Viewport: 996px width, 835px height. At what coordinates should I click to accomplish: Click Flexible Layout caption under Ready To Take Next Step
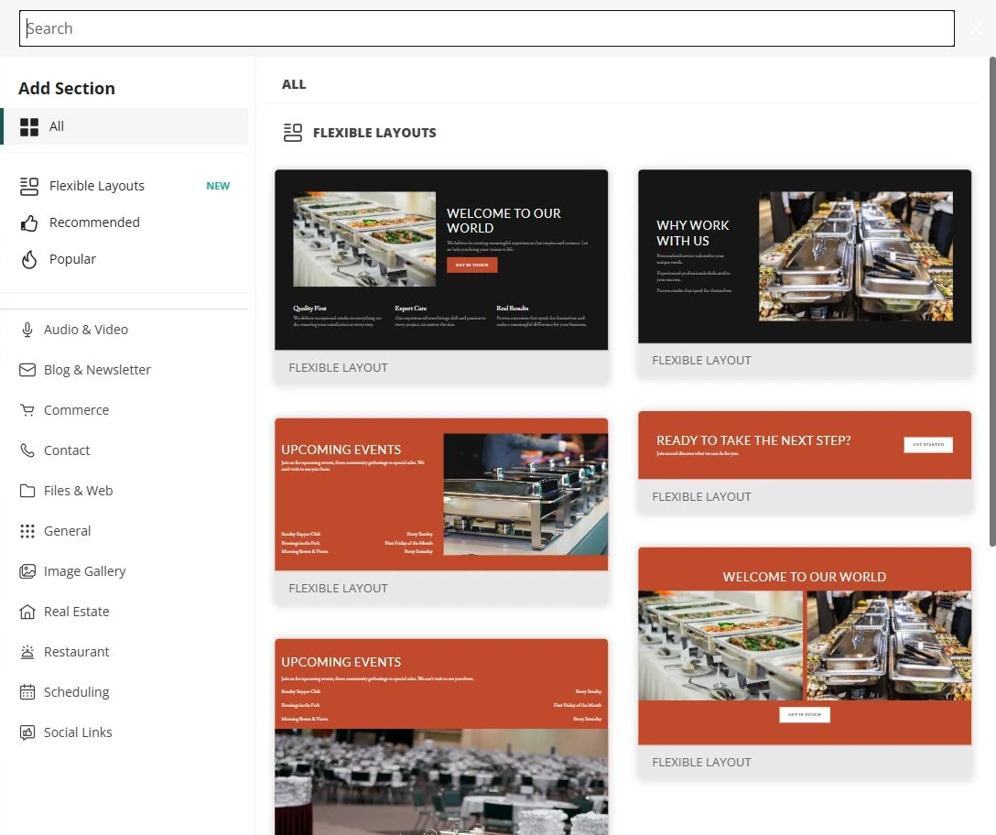[701, 497]
